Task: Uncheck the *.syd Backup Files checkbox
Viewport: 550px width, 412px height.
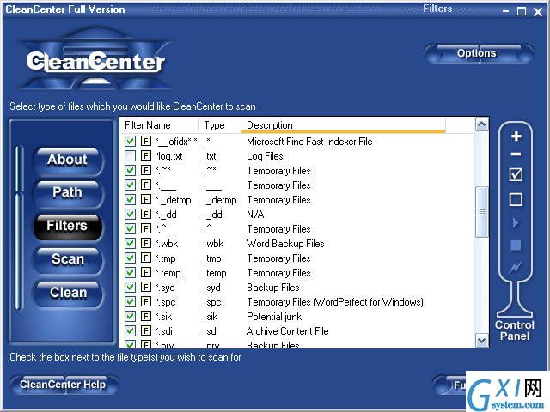Action: (x=130, y=287)
